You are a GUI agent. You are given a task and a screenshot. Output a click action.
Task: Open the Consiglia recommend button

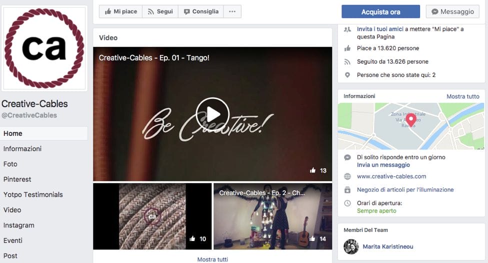pos(201,11)
